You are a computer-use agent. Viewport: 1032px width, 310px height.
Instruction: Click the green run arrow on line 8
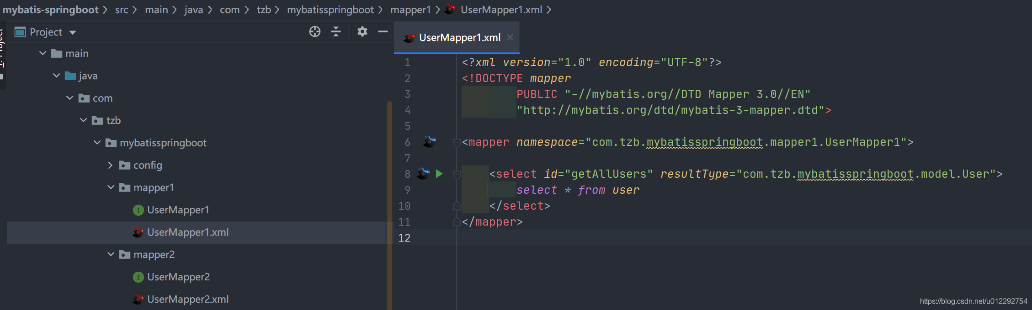tap(439, 174)
